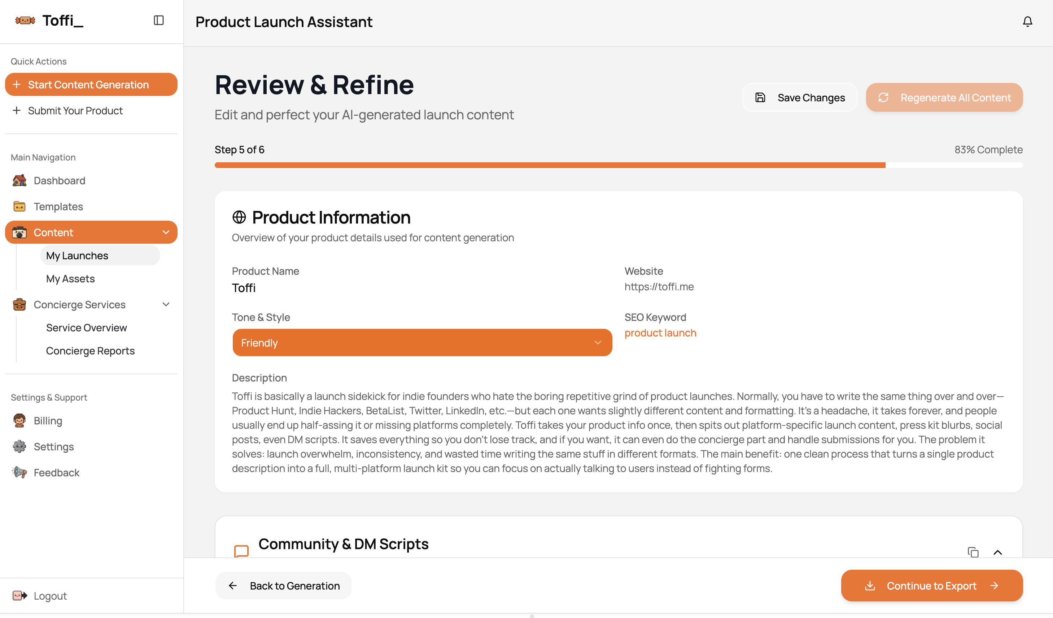The height and width of the screenshot is (618, 1053).
Task: Collapse the Community & DM Scripts section
Action: 997,552
